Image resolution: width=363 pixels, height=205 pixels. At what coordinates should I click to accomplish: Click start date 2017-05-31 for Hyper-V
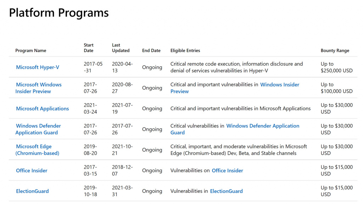pos(93,67)
